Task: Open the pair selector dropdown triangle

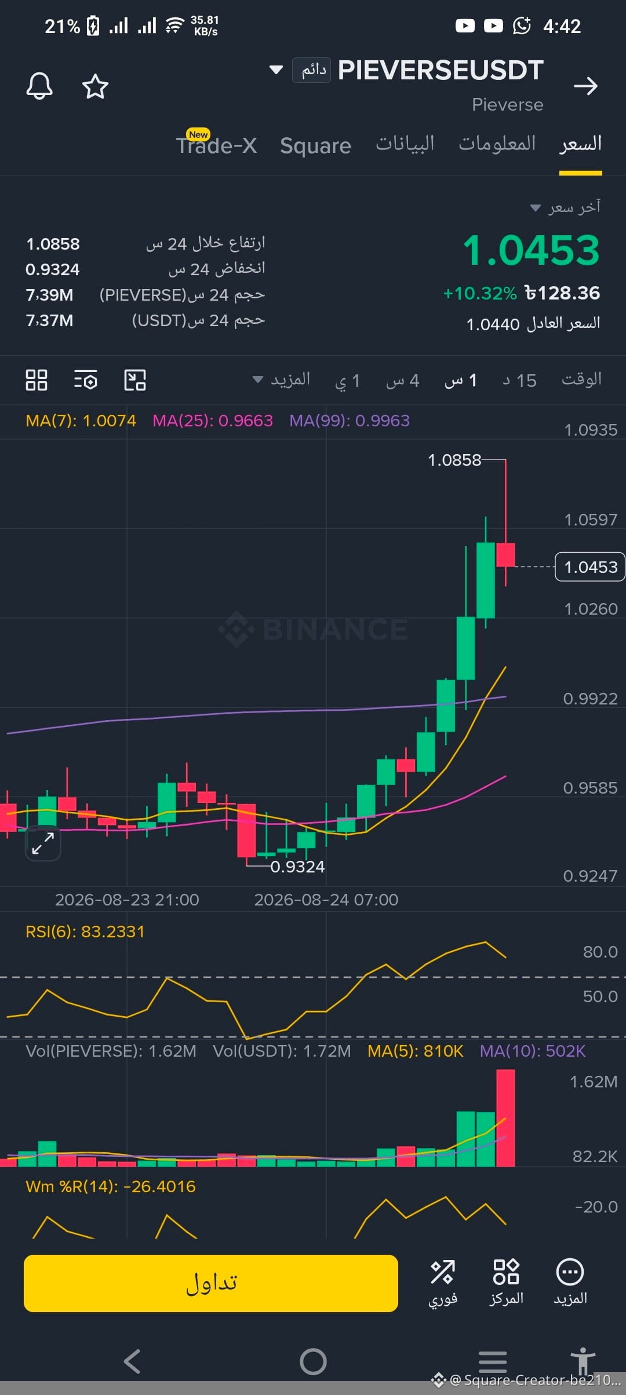Action: coord(276,70)
